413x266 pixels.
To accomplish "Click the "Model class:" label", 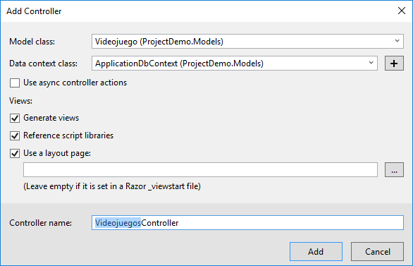I will 32,42.
